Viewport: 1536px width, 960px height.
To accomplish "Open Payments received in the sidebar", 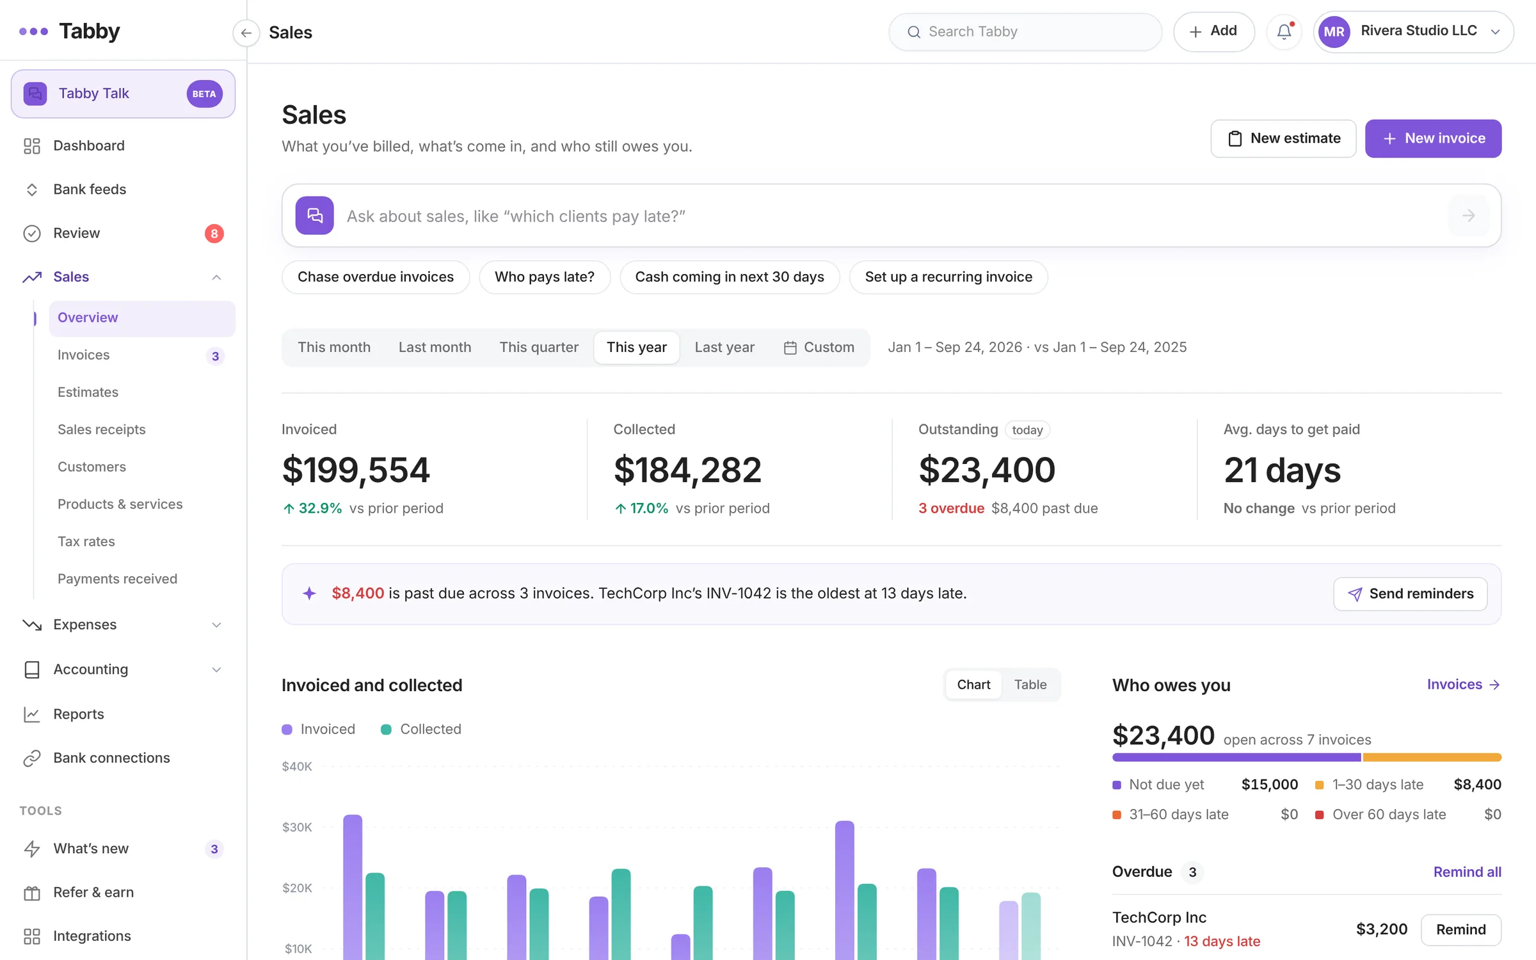I will point(142,579).
